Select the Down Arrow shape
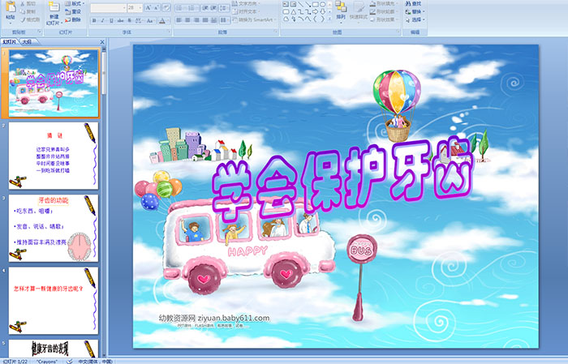568x364 pixels. [x=322, y=12]
